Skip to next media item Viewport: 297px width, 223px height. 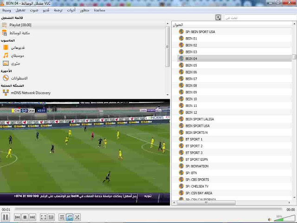click(32, 217)
